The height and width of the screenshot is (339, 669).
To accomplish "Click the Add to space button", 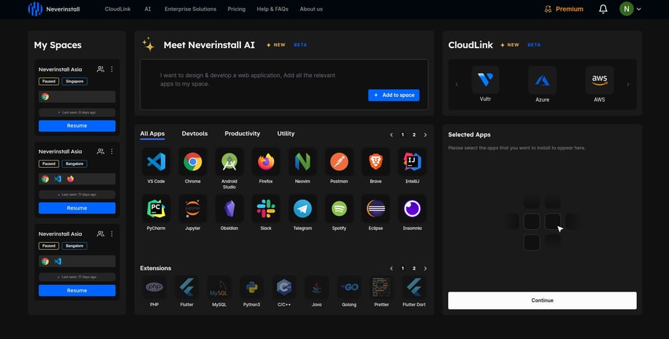I will coord(393,95).
